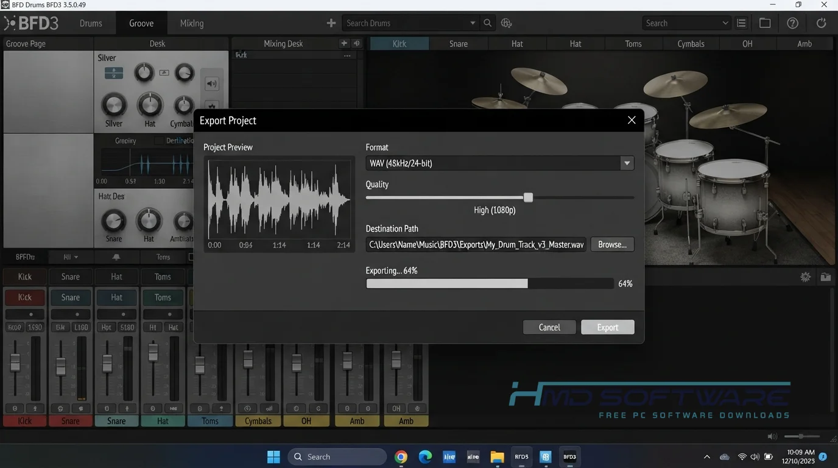
Task: Click the volume speaker icon in BFD3's bottom bar
Action: tap(772, 436)
